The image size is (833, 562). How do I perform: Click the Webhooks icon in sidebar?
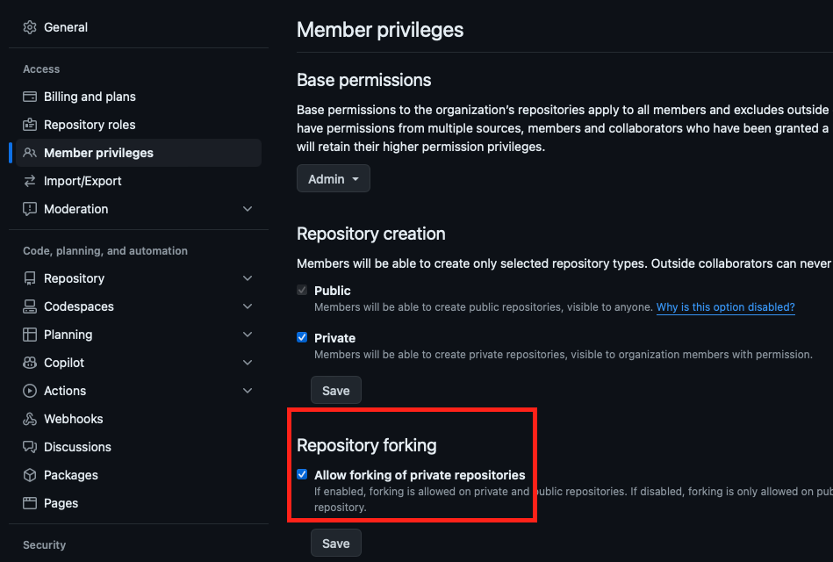tap(30, 419)
